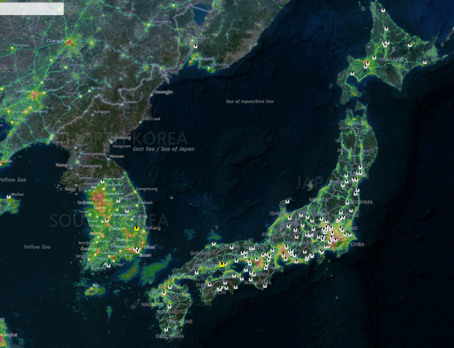Click the Seoul city label

[x=107, y=200]
